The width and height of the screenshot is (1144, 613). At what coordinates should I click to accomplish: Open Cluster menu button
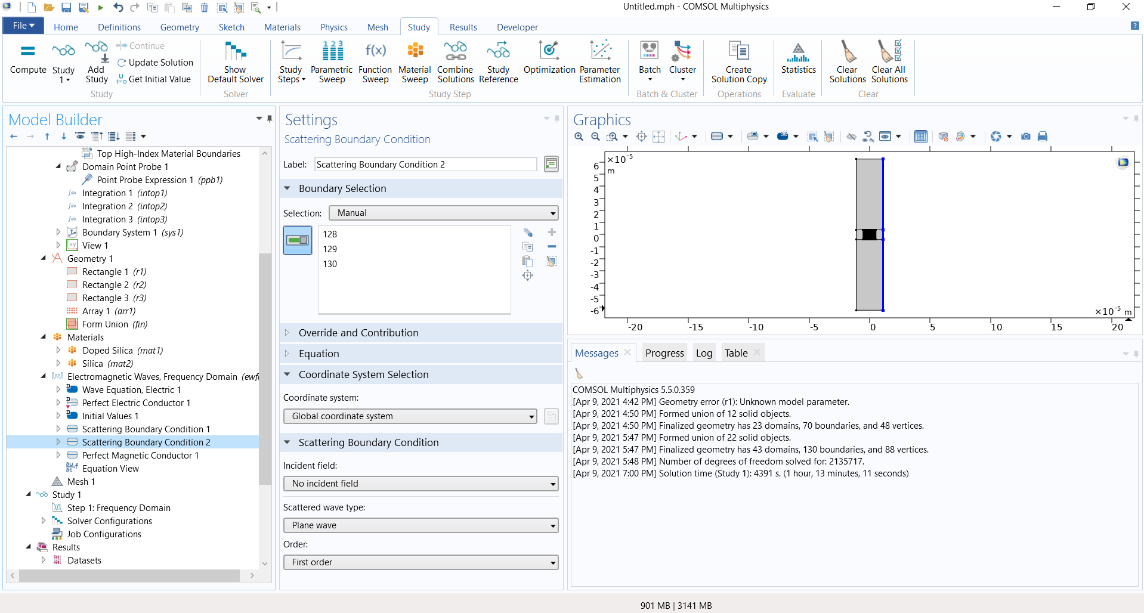pyautogui.click(x=682, y=62)
